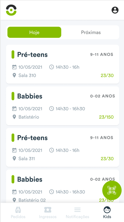Click calendar icon in Sala 310 card
This screenshot has width=124, height=222.
click(14, 67)
